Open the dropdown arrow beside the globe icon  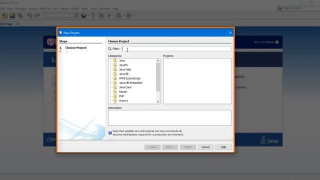(x=88, y=15)
